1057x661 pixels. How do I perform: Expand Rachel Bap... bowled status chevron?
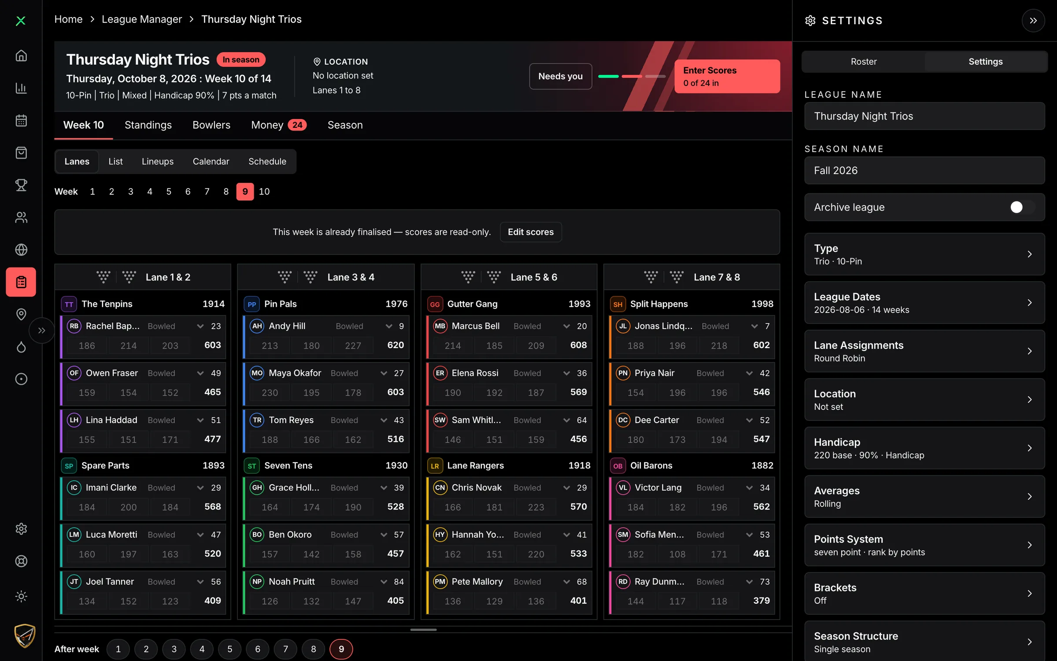200,326
